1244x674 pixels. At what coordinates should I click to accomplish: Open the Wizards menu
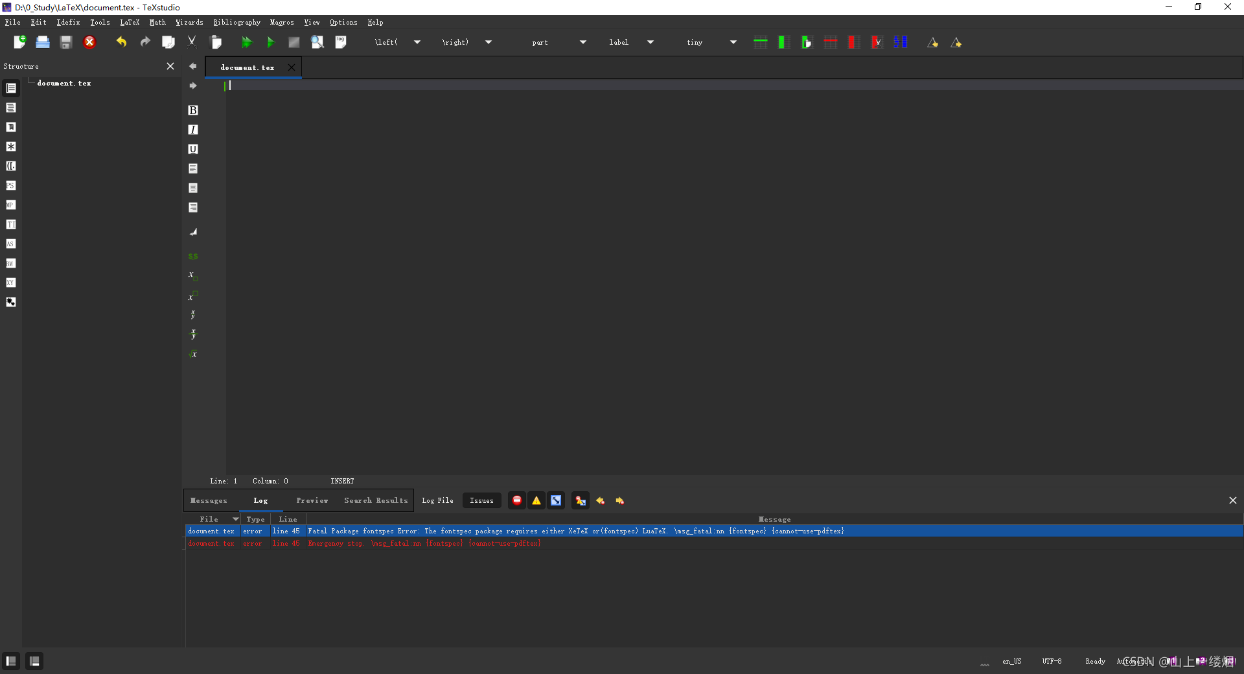(189, 22)
